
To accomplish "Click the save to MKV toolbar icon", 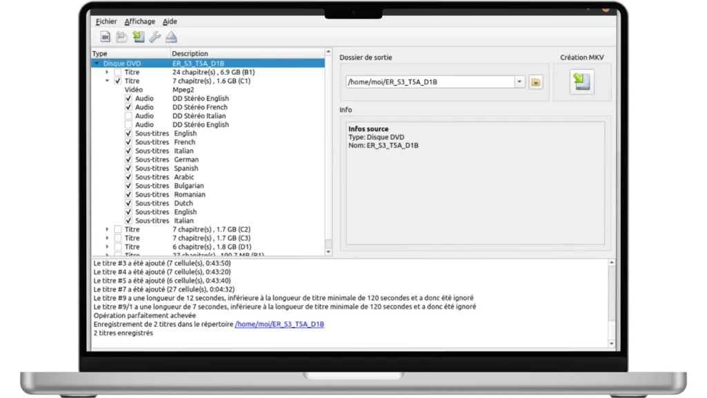I will pyautogui.click(x=138, y=37).
